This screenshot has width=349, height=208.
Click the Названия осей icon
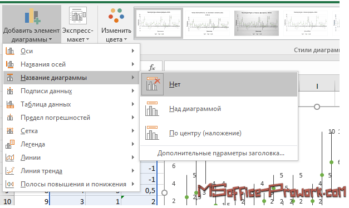tap(10, 64)
